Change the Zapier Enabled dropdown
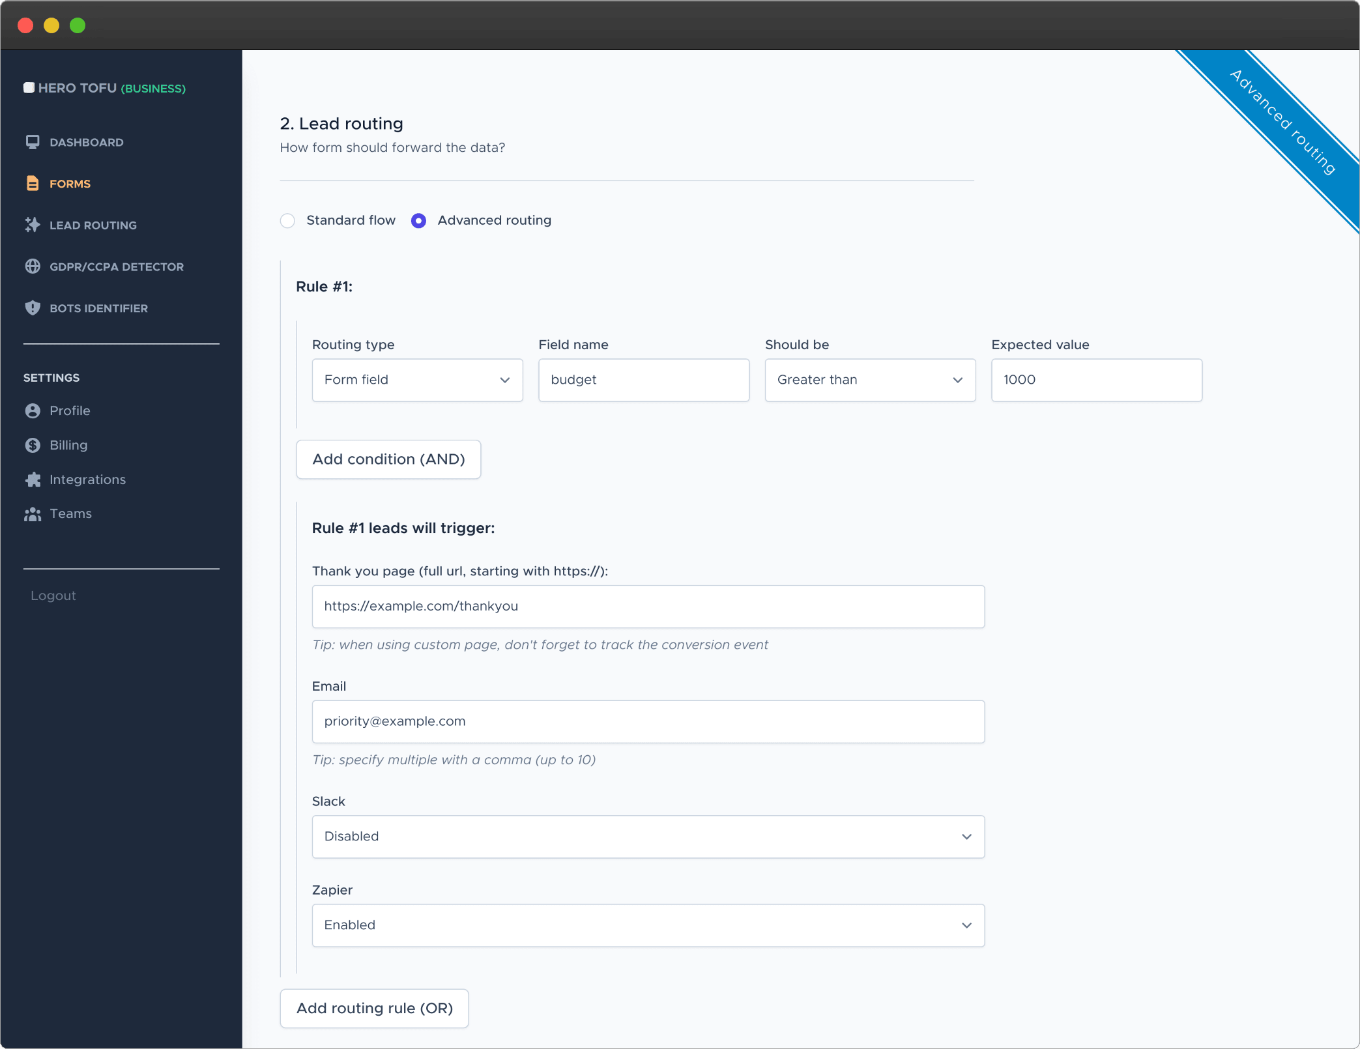 click(x=648, y=925)
